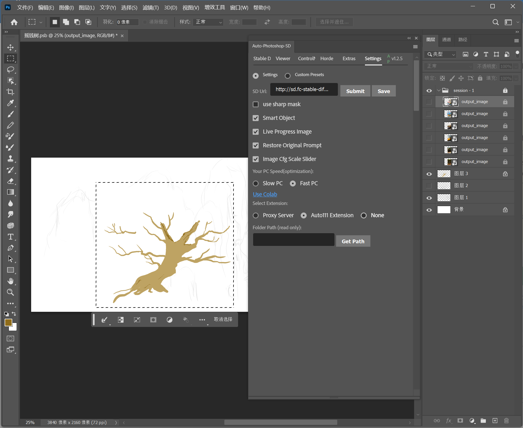
Task: Hide the 背景 layer visibility eye
Action: 429,210
